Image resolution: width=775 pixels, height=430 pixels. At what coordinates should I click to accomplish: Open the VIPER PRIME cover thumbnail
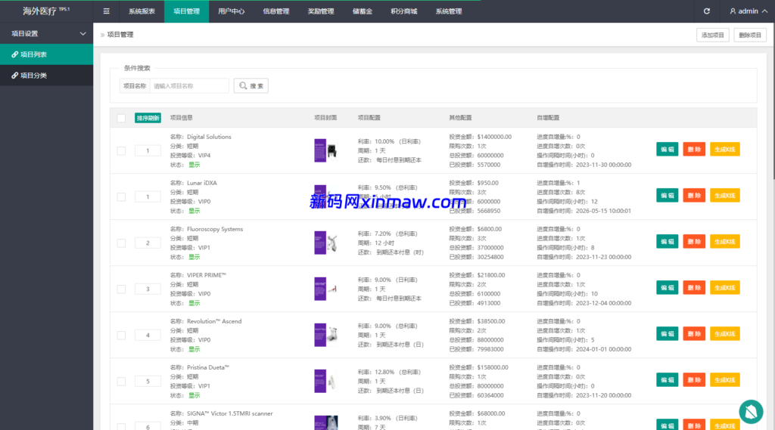pyautogui.click(x=325, y=289)
